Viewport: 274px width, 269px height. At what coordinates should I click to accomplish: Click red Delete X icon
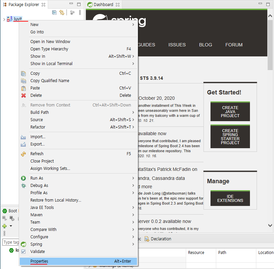click(x=23, y=95)
